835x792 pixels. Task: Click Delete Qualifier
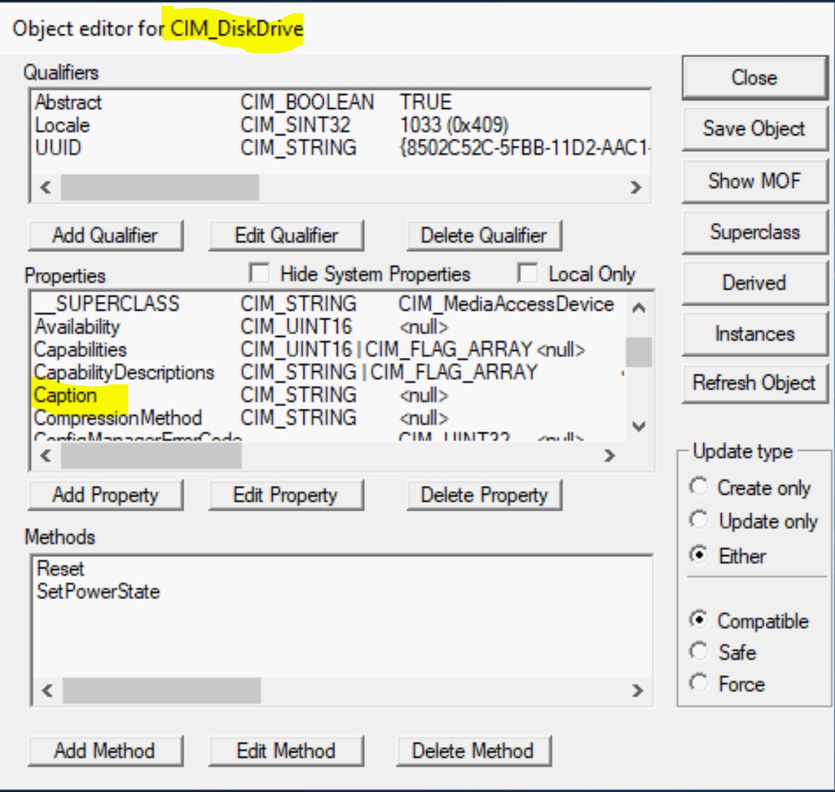[483, 235]
